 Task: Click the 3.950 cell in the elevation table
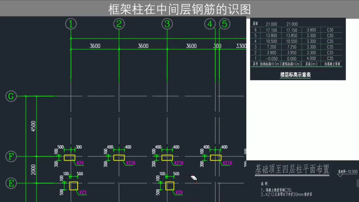pyautogui.click(x=292, y=52)
